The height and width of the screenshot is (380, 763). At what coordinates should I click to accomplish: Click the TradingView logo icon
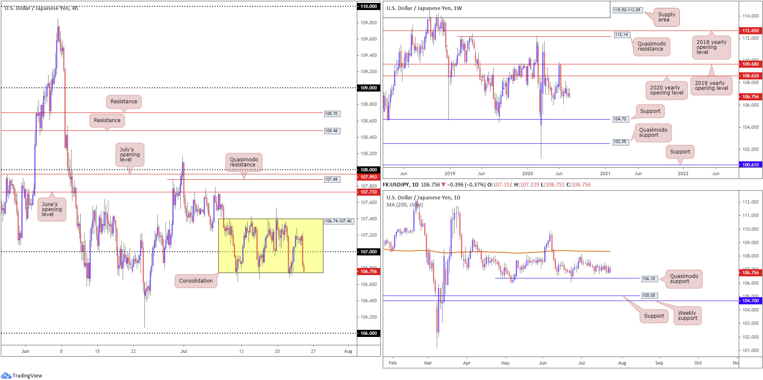pyautogui.click(x=6, y=375)
